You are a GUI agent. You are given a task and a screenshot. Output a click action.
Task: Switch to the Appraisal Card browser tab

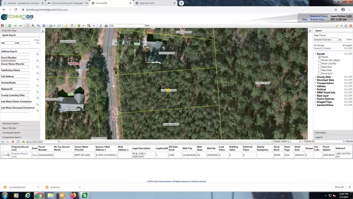coord(155,3)
